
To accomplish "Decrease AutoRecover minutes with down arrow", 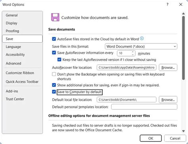I will coord(132,55).
